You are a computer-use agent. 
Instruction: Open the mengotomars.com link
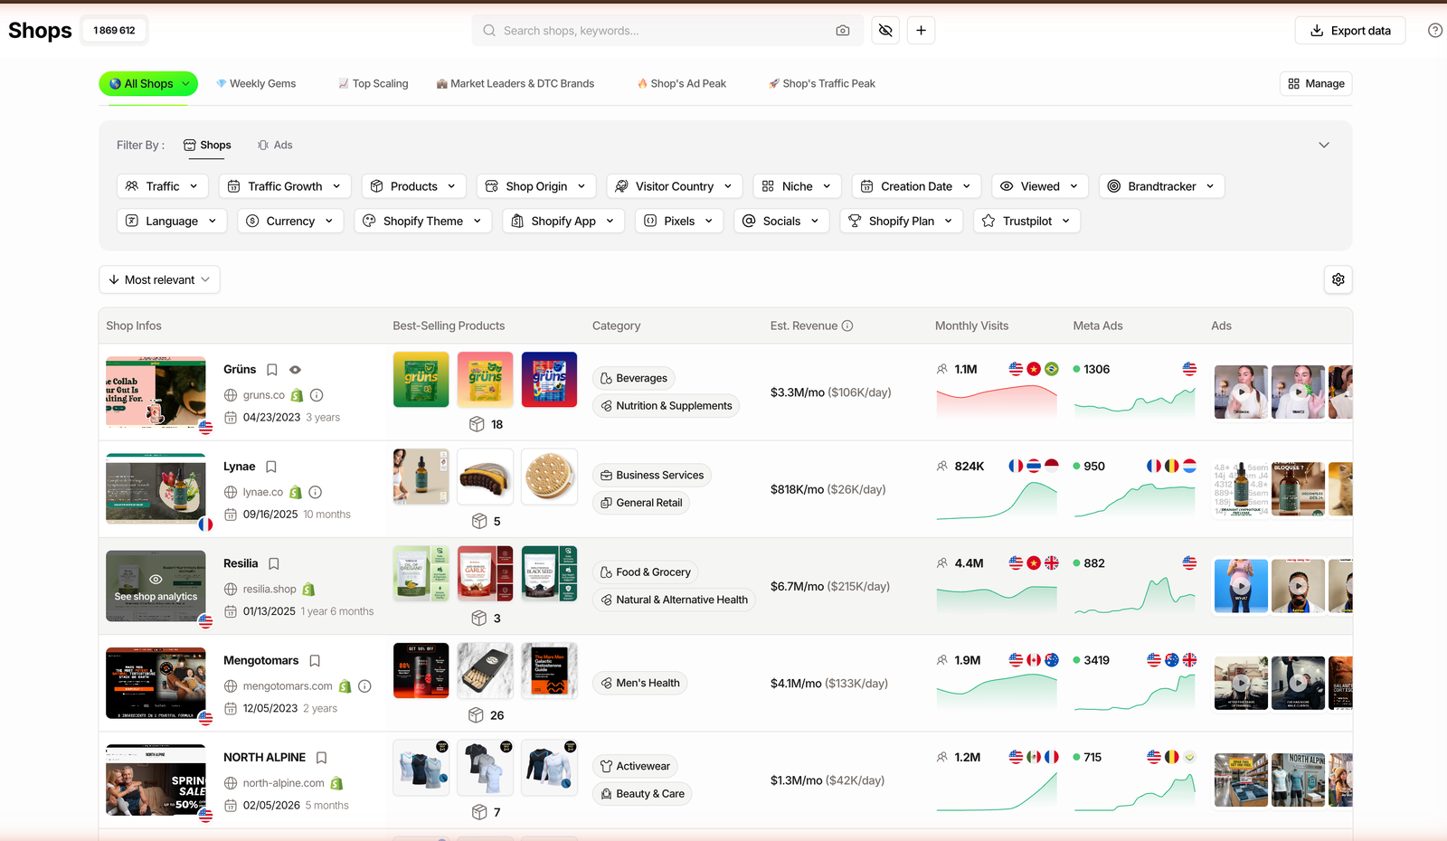point(288,686)
